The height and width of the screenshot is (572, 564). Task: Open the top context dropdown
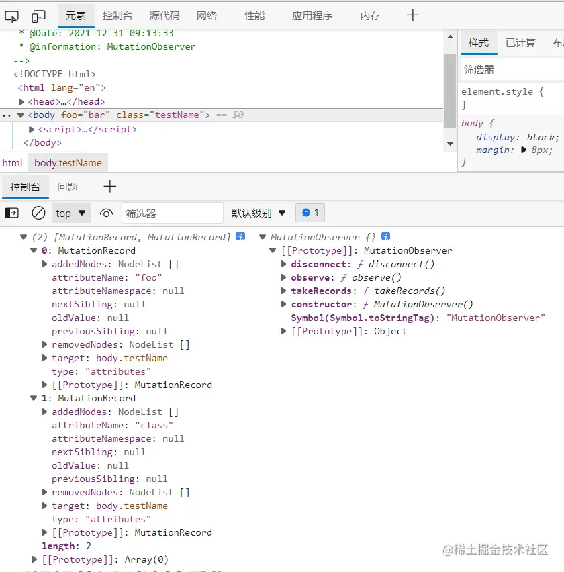[x=70, y=213]
